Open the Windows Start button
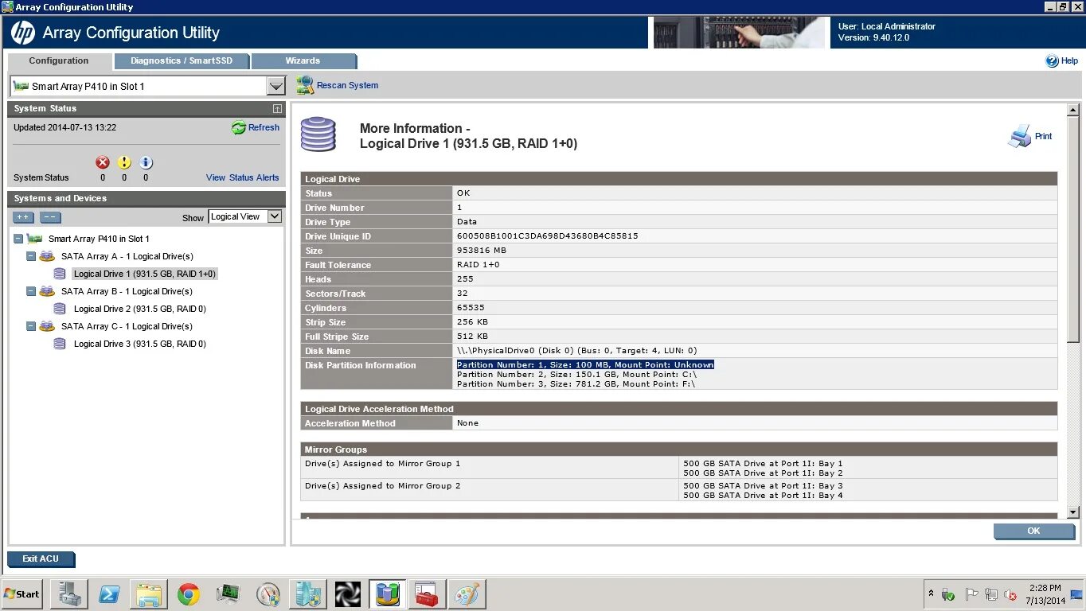 point(22,594)
